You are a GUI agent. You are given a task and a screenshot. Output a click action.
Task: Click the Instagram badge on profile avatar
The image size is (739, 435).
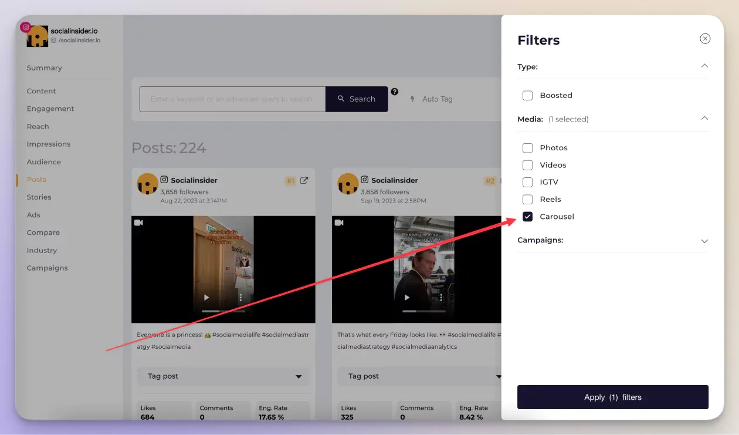(x=26, y=27)
